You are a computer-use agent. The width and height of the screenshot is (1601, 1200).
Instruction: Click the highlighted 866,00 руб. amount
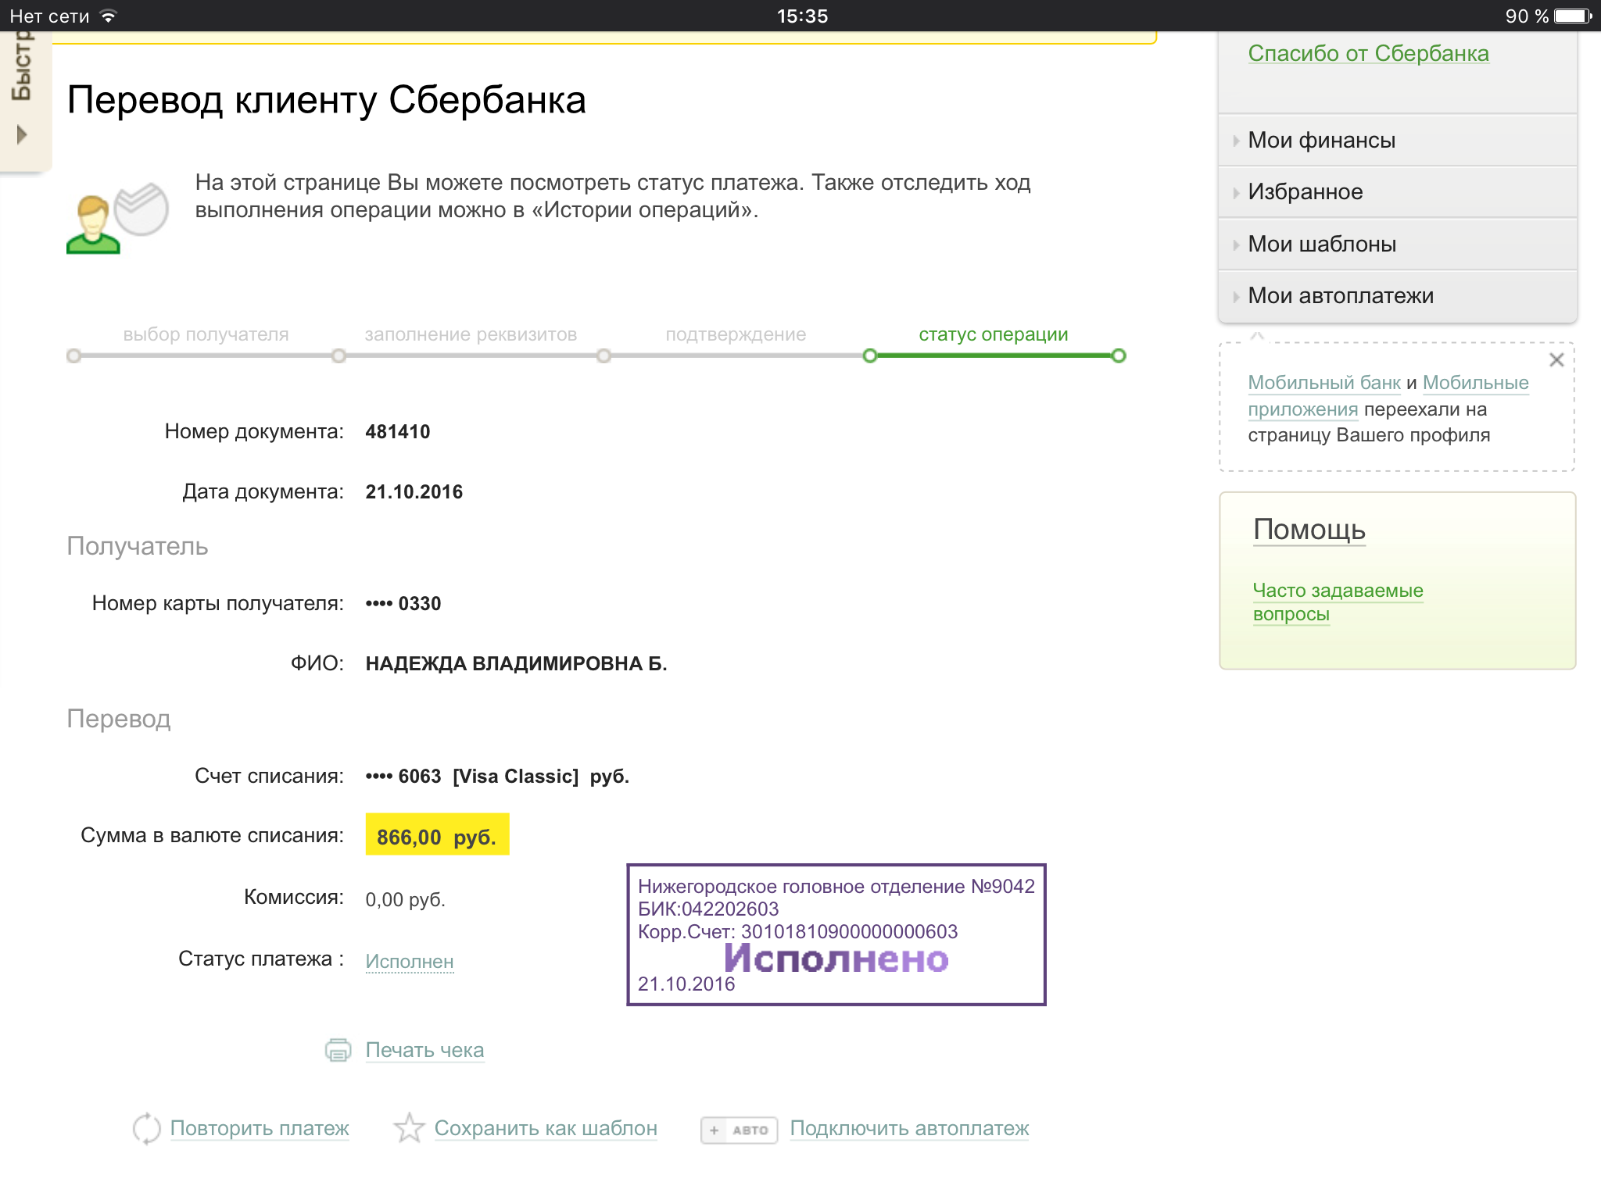pyautogui.click(x=436, y=837)
